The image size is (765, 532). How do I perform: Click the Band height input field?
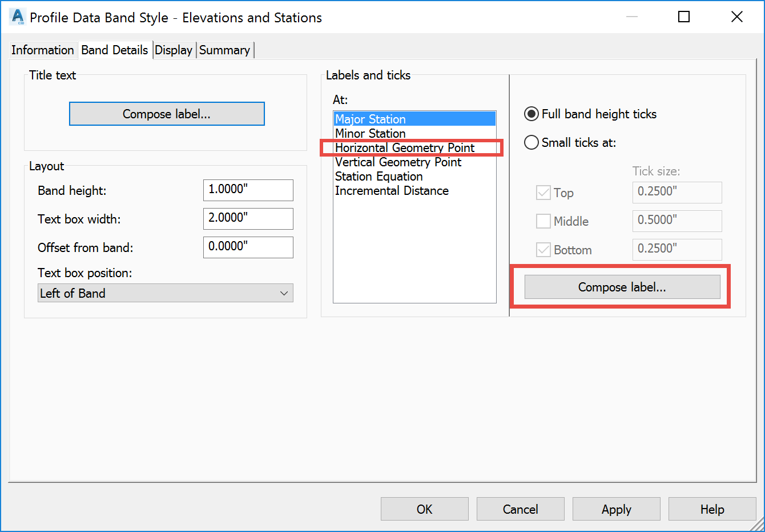[248, 190]
